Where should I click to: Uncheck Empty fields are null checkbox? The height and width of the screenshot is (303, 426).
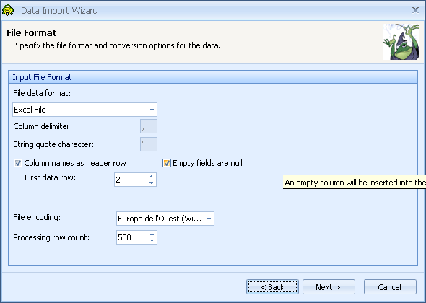point(167,163)
